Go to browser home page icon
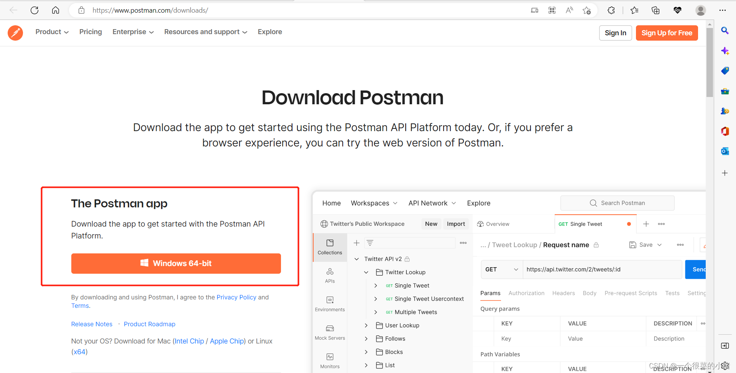The height and width of the screenshot is (373, 736). pyautogui.click(x=56, y=10)
